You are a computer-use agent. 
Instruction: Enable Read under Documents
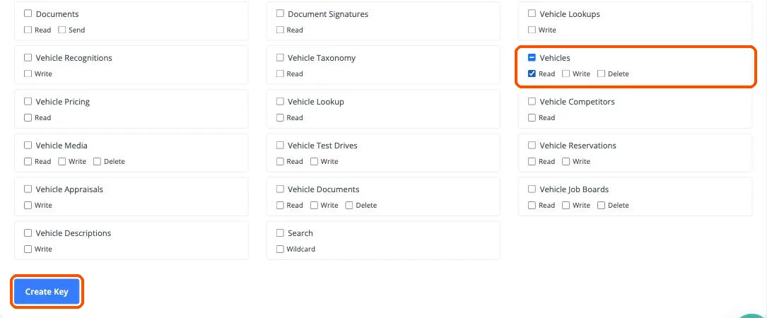point(28,30)
